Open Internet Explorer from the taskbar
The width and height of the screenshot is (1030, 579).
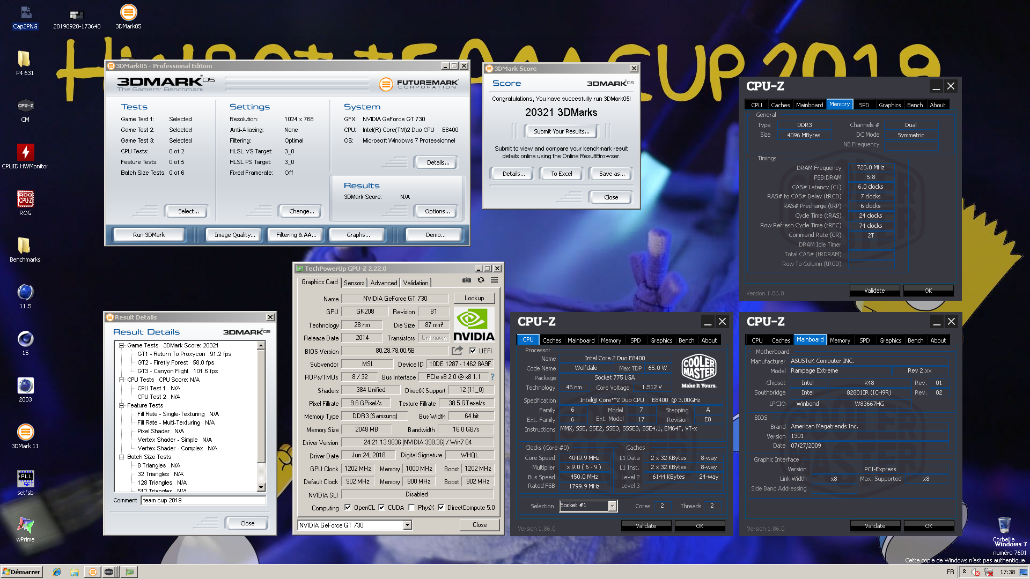[57, 572]
